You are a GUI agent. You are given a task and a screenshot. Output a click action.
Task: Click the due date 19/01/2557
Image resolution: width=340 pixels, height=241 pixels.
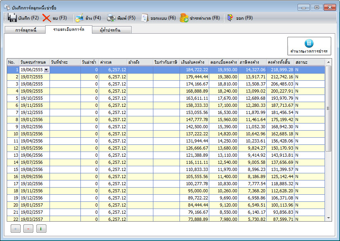point(35,205)
